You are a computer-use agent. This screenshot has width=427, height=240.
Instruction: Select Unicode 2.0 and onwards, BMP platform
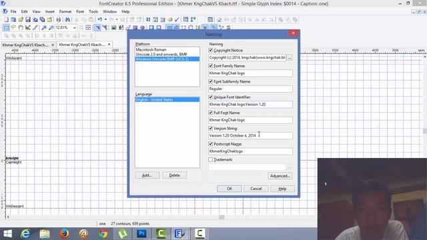(167, 55)
